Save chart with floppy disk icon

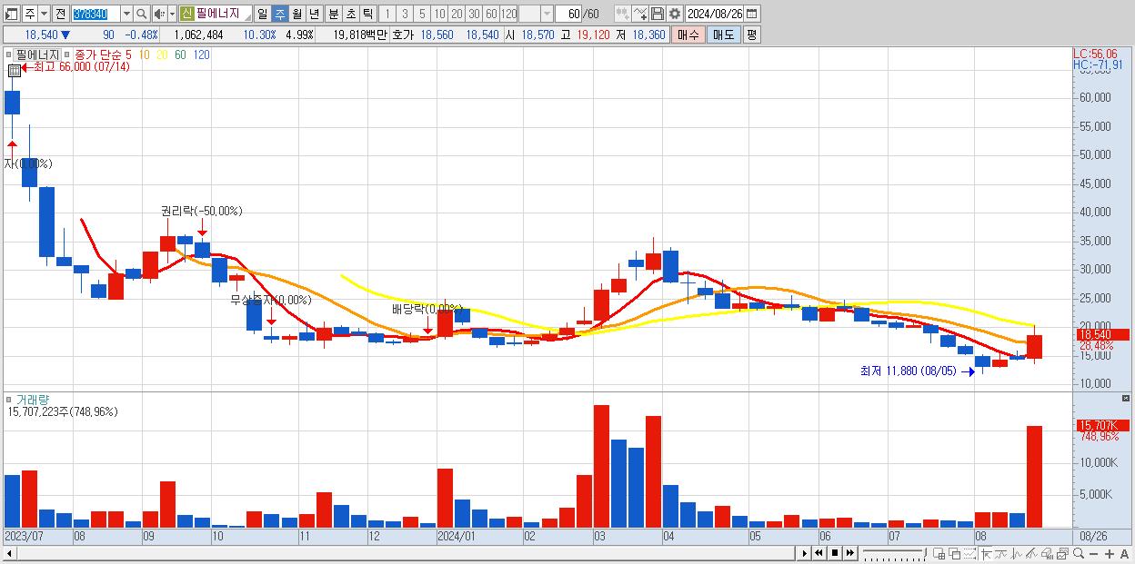pyautogui.click(x=658, y=14)
